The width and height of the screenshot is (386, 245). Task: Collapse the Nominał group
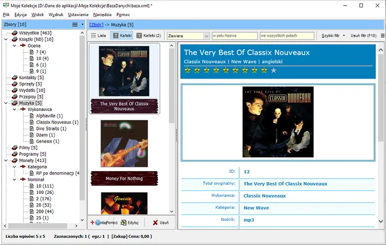pos(14,180)
